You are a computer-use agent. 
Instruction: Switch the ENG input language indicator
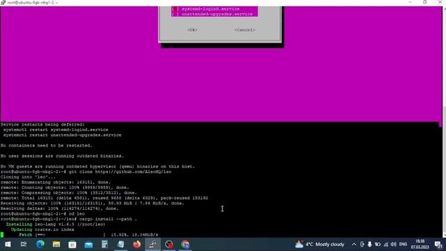click(403, 245)
